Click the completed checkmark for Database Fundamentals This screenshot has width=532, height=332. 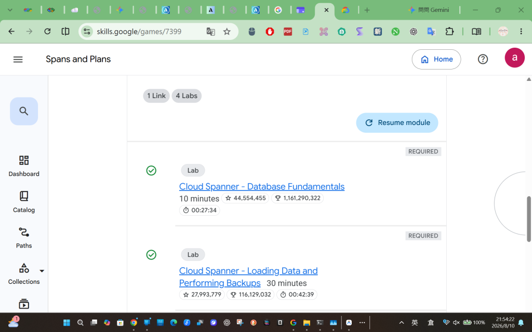point(151,170)
